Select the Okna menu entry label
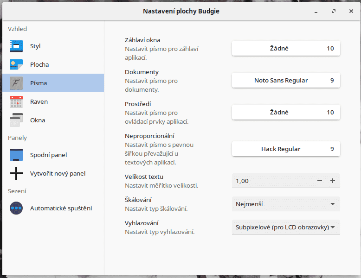The height and width of the screenshot is (278, 361). tap(38, 120)
